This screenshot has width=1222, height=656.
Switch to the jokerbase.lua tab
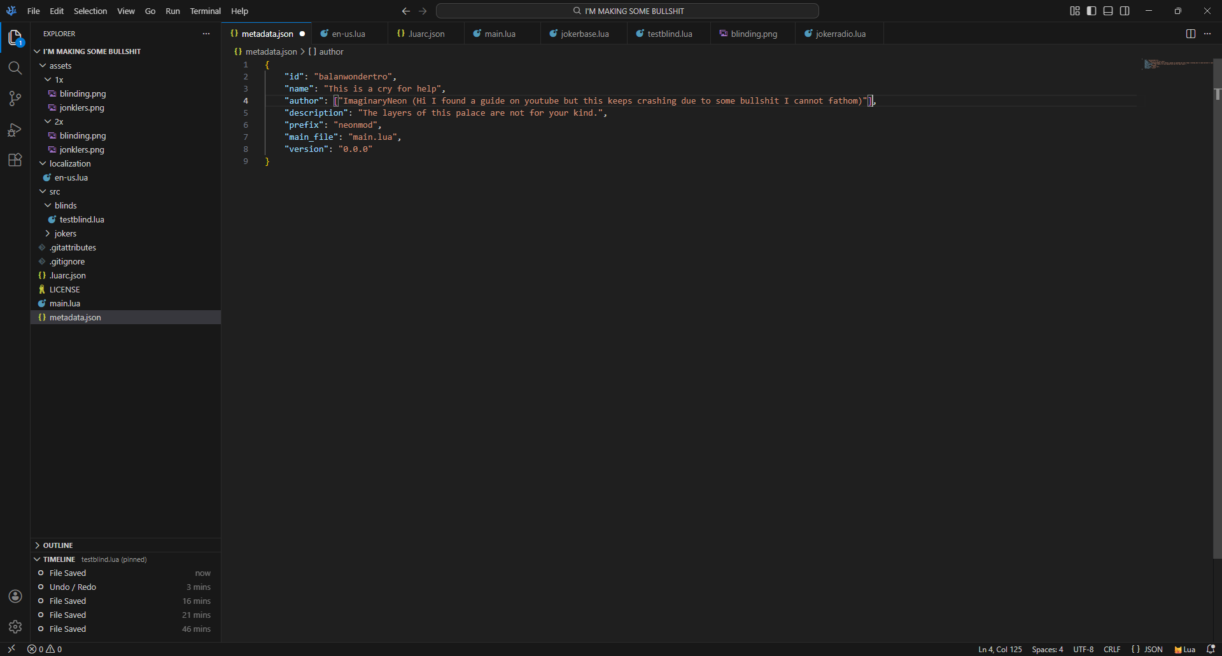584,34
